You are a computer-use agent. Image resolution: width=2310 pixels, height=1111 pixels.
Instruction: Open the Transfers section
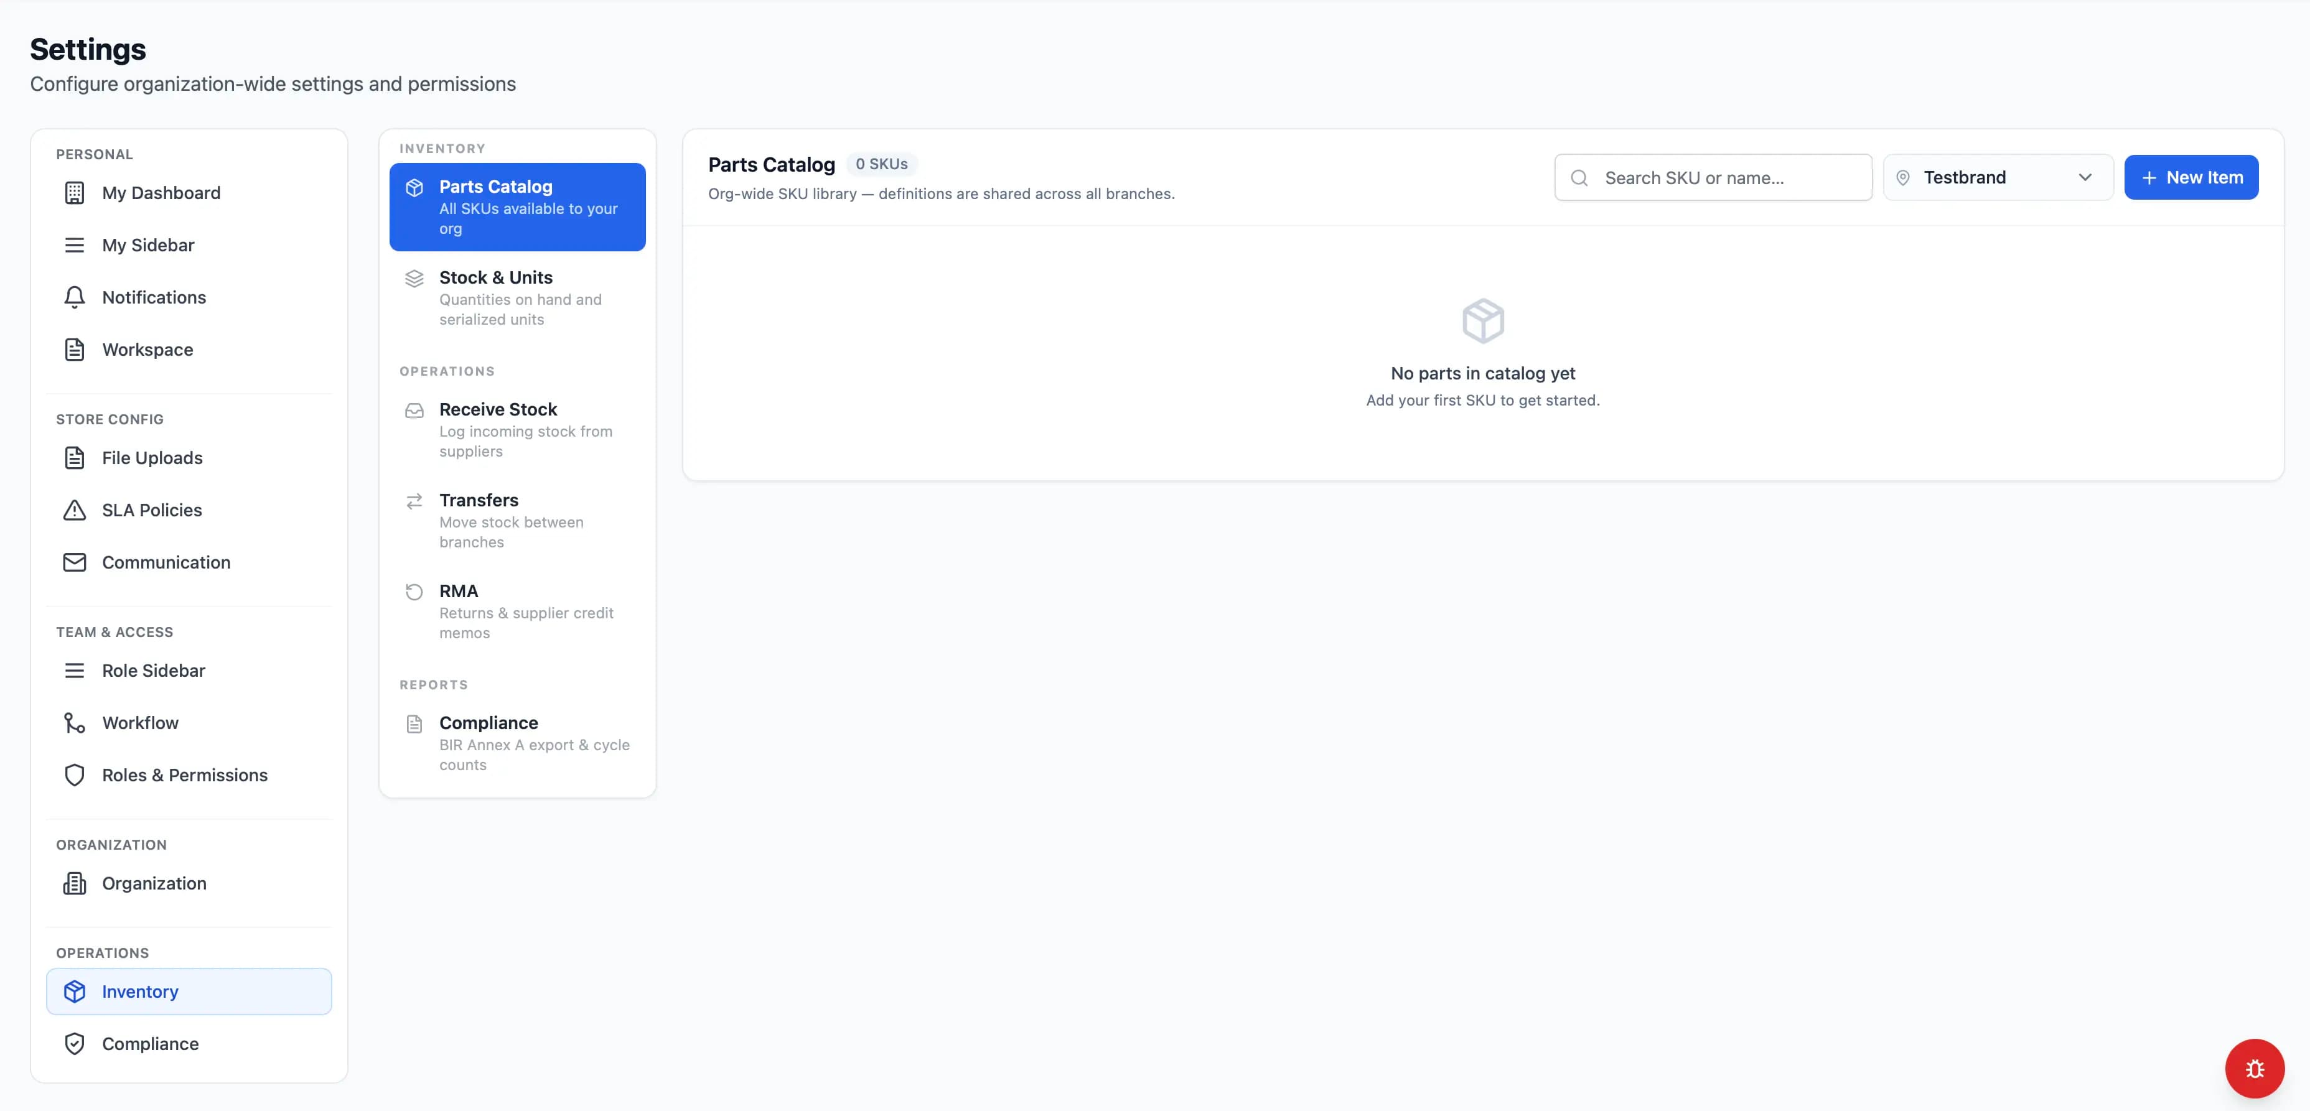[517, 520]
